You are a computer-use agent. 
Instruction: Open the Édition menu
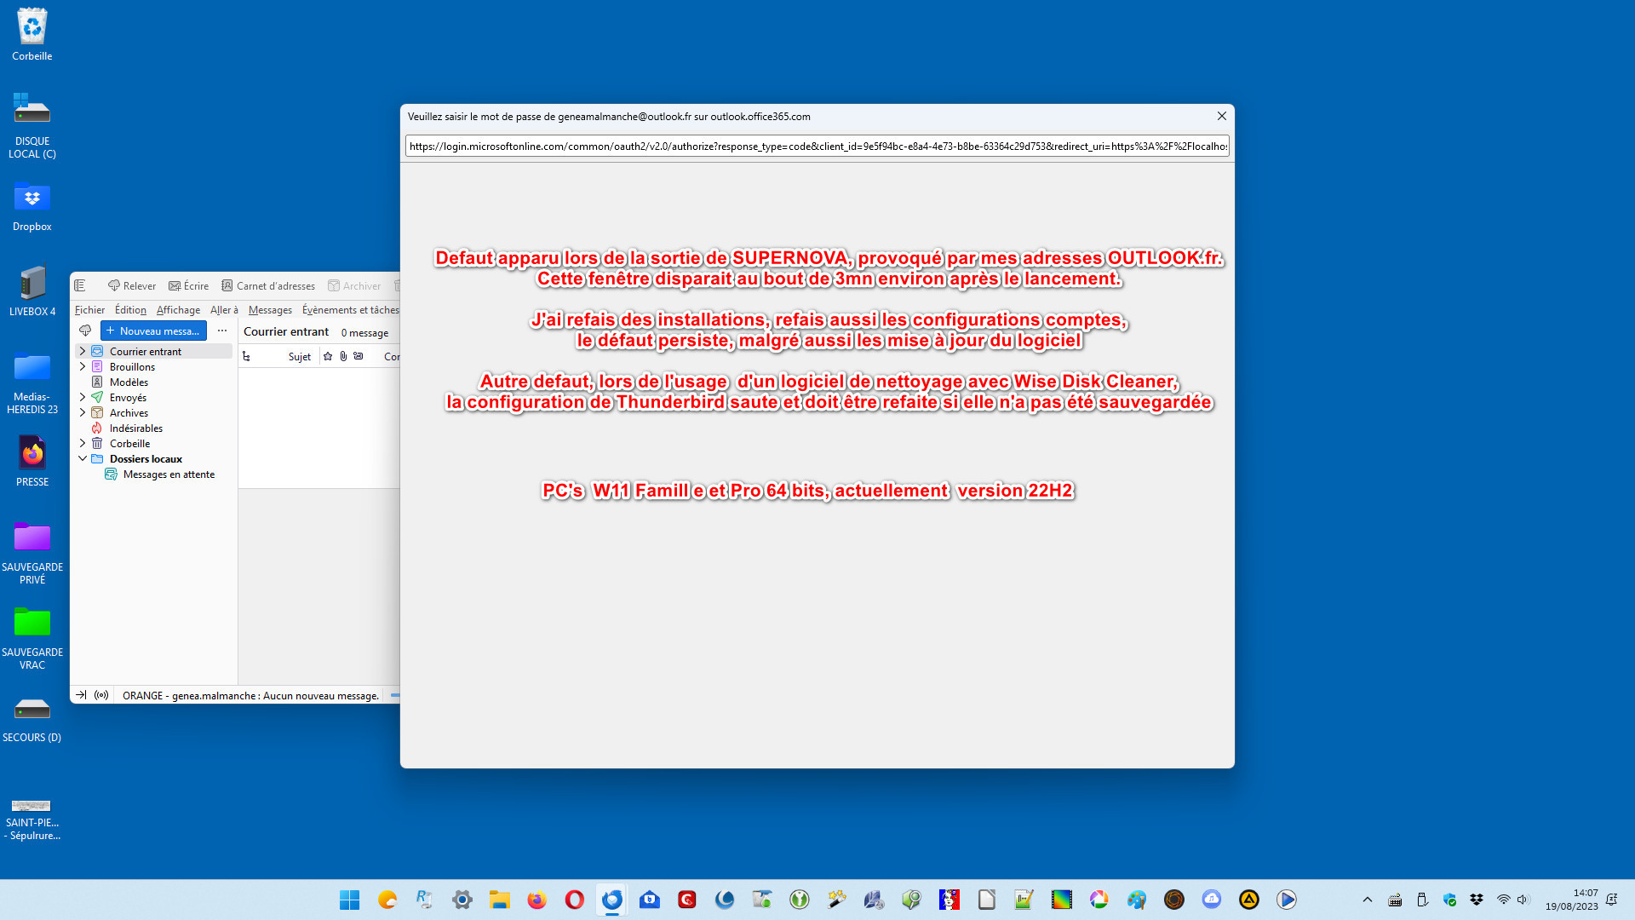pos(130,310)
